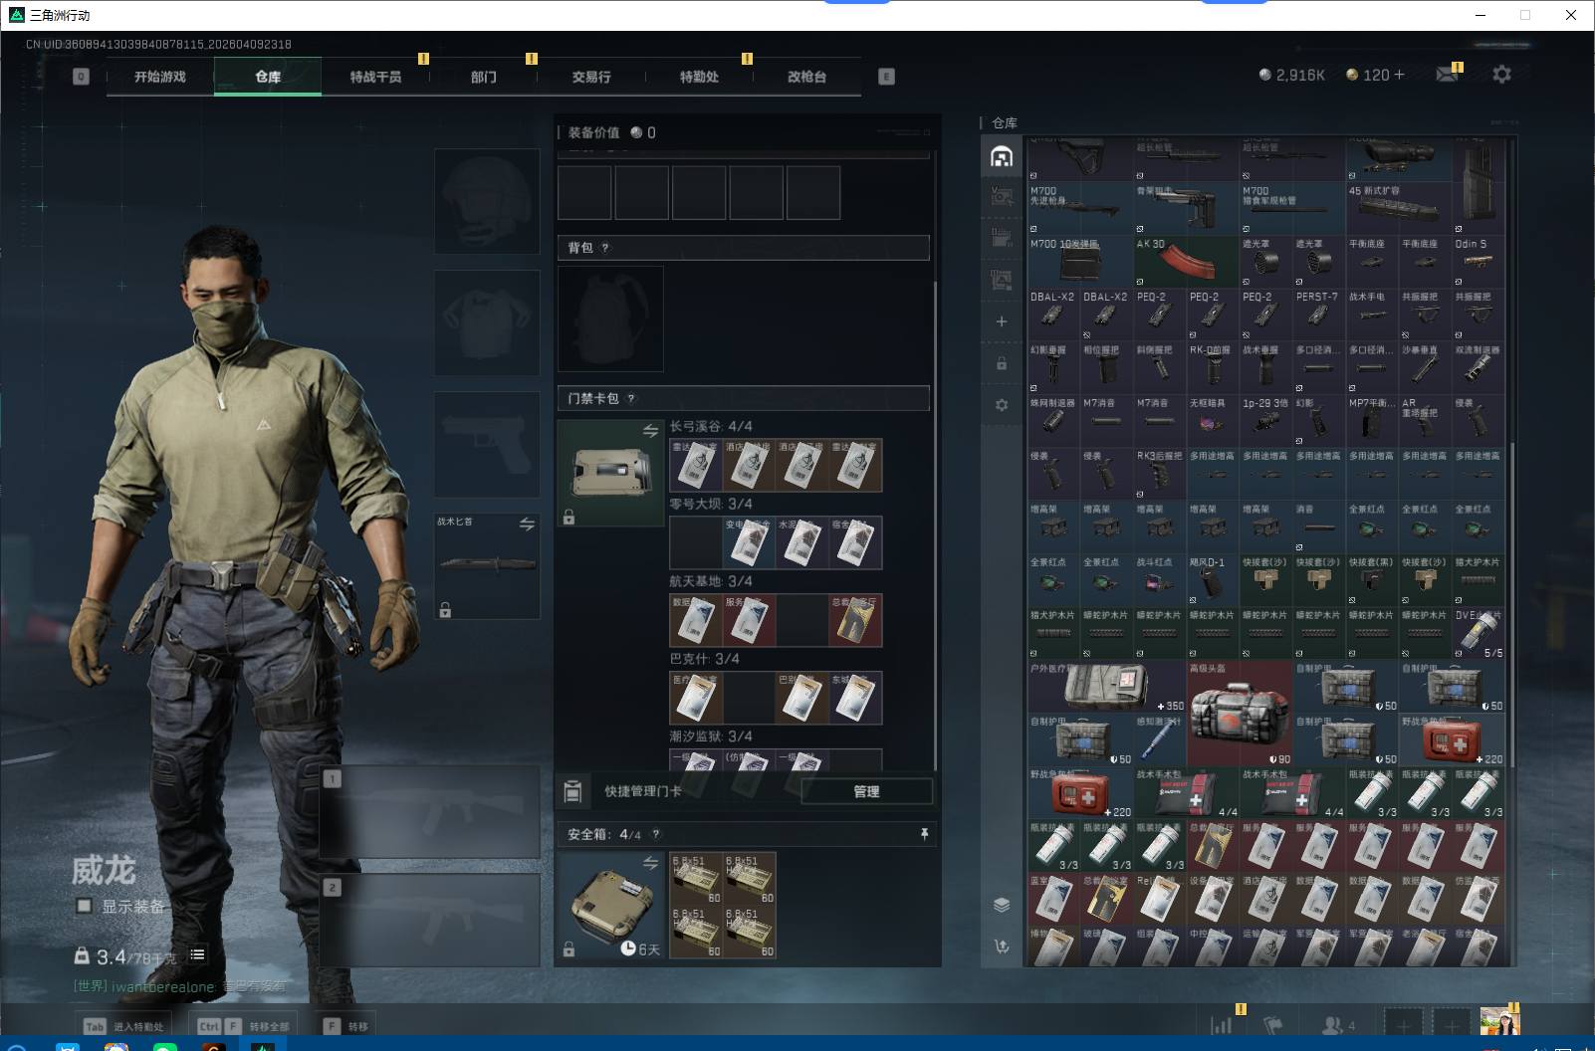Select the Odin S item in warehouse
This screenshot has height=1051, width=1595.
click(x=1479, y=262)
